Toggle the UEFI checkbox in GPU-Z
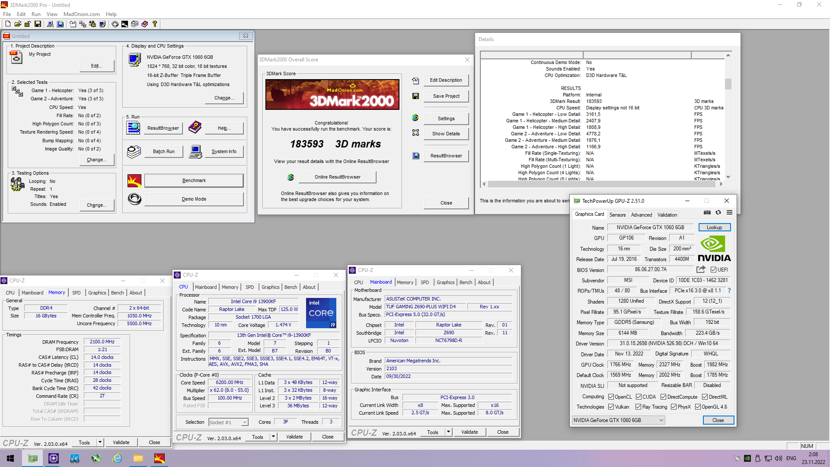The image size is (830, 467). click(x=714, y=270)
